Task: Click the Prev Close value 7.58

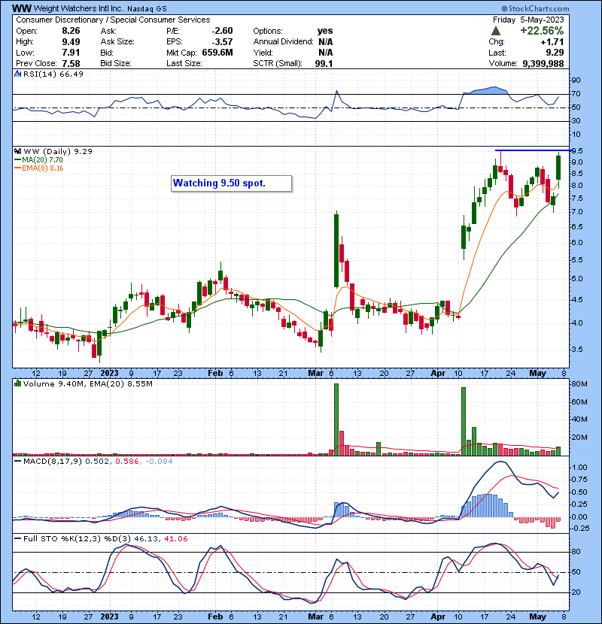Action: [x=71, y=63]
